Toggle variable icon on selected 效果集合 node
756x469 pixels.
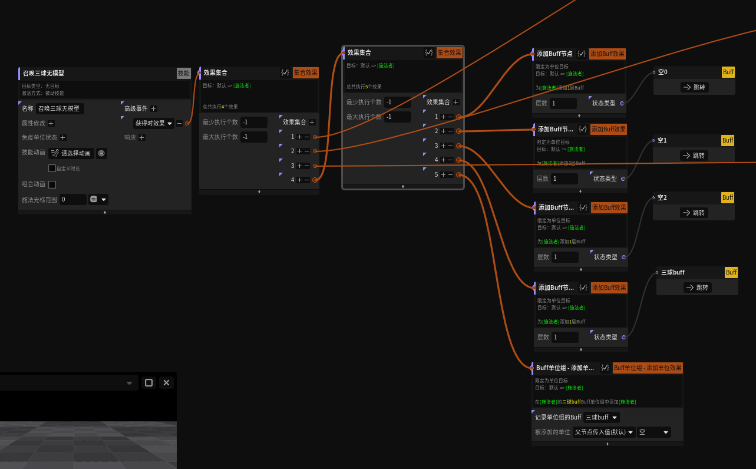click(429, 52)
